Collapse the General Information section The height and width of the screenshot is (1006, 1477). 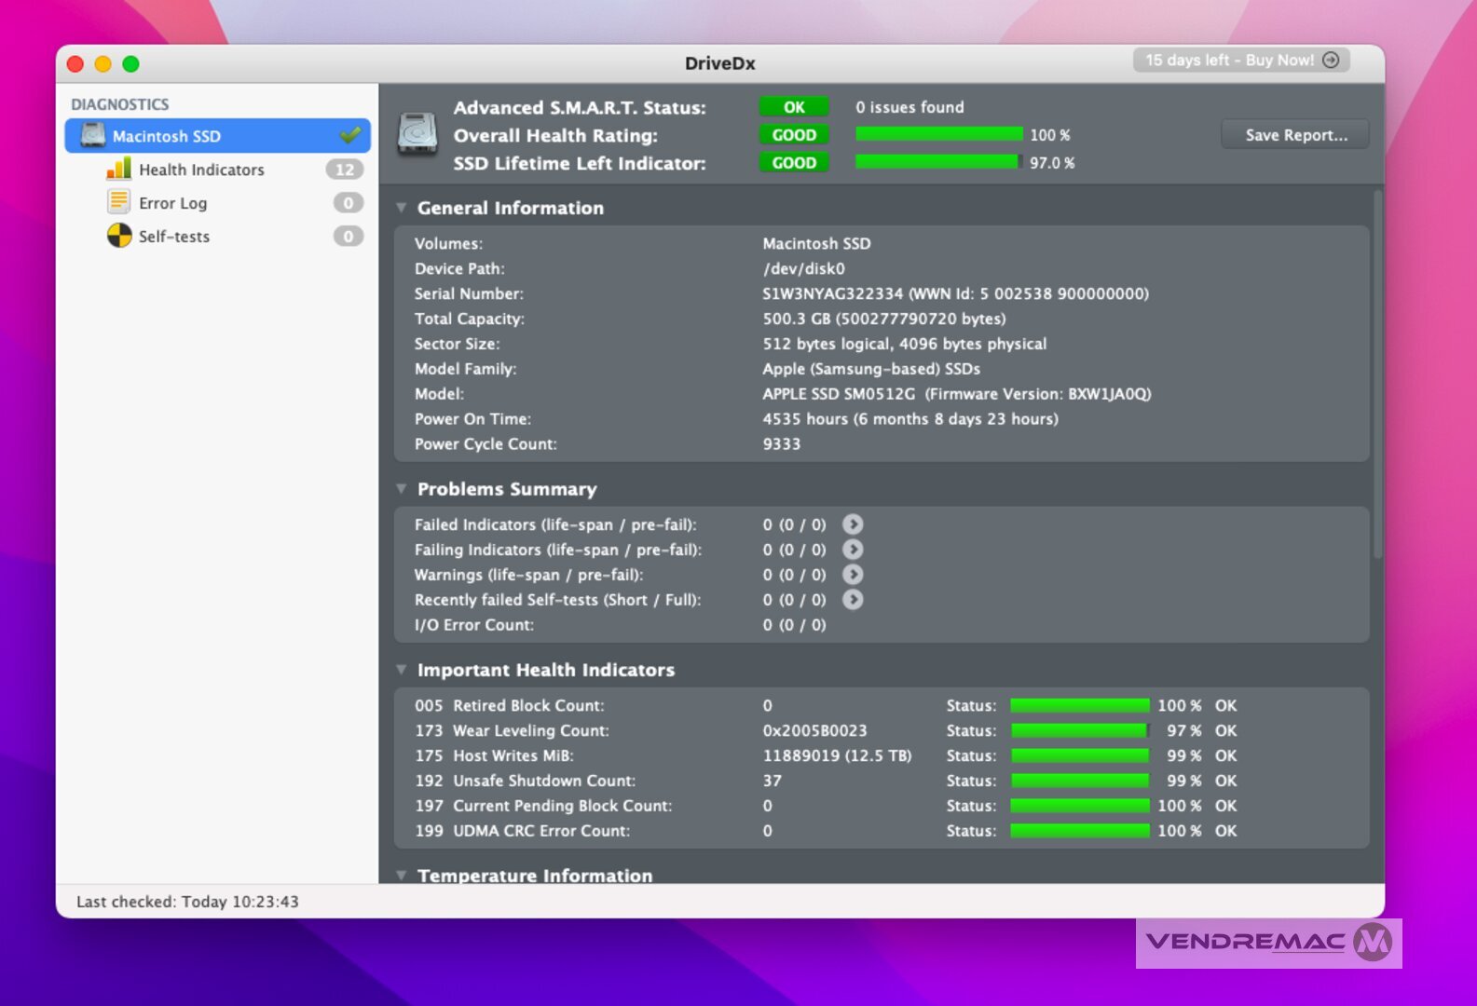point(402,208)
